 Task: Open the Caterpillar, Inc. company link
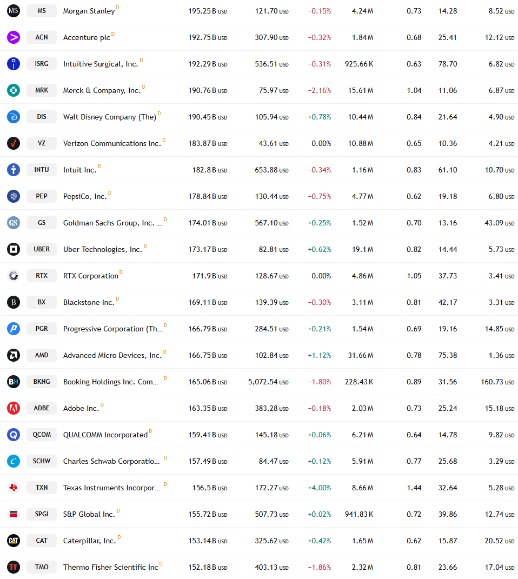89,541
